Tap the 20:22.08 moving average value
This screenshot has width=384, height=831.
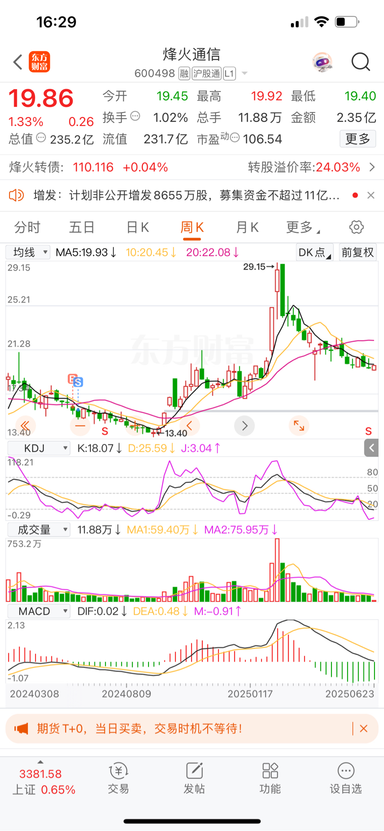[212, 252]
